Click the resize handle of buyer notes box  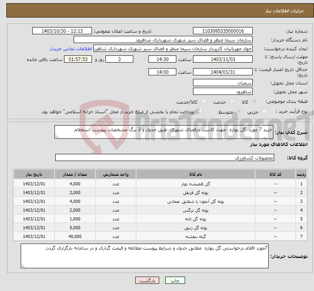(23, 266)
